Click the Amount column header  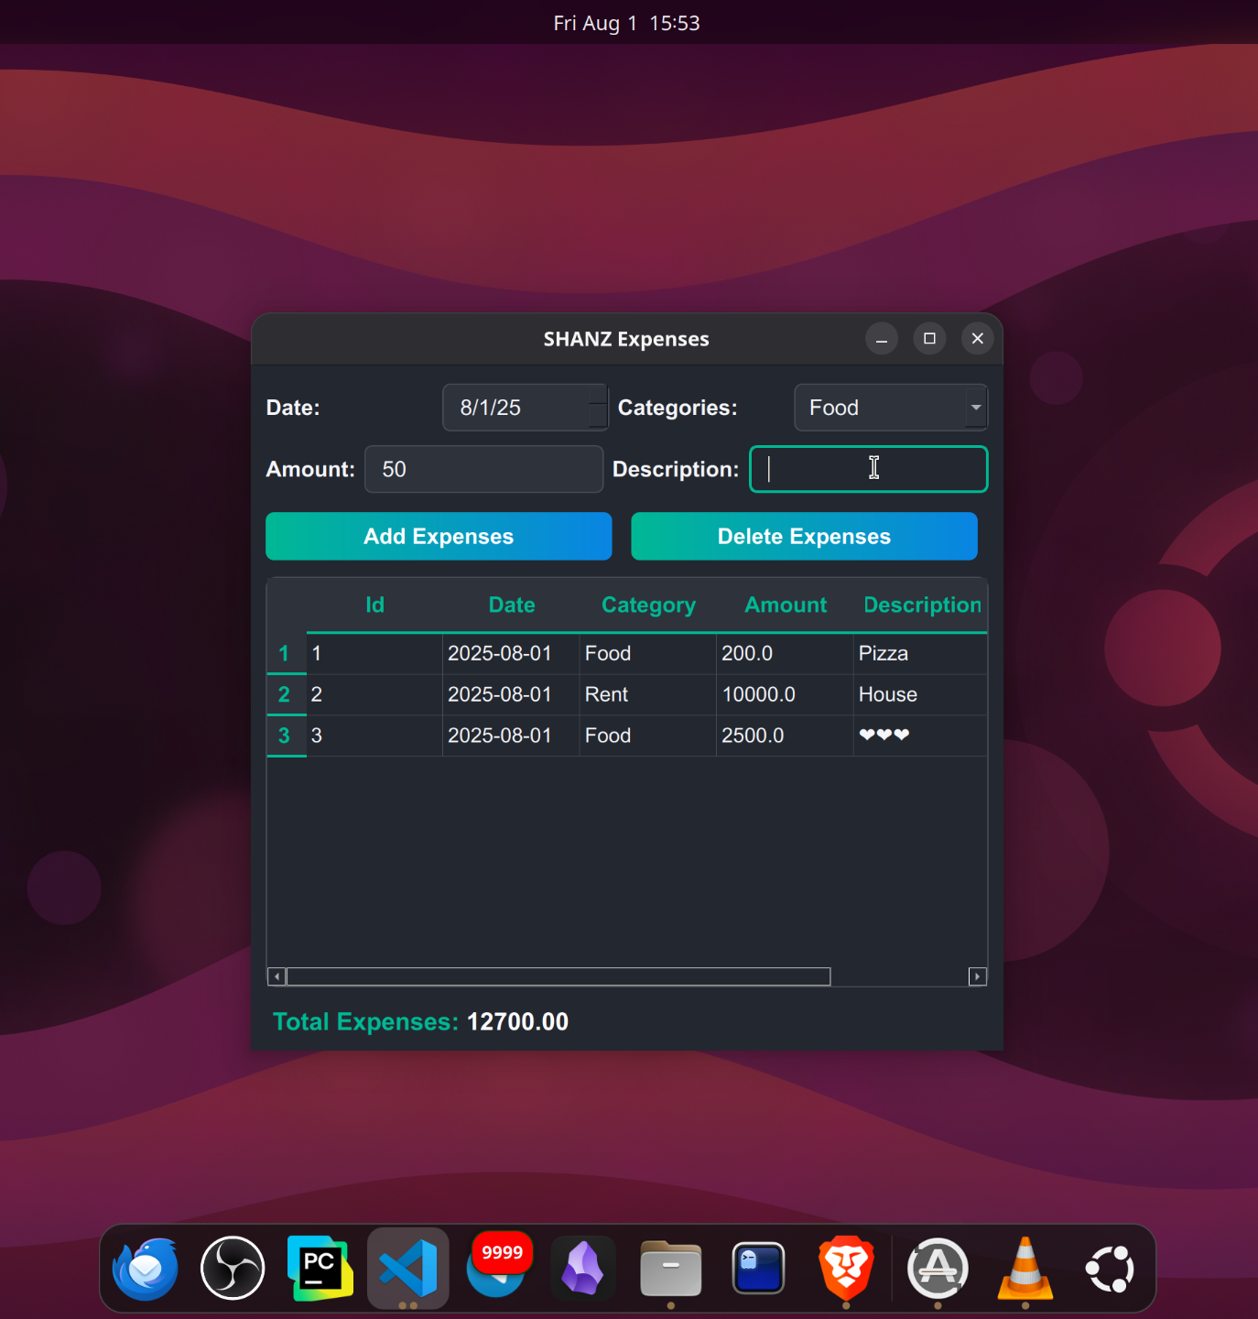(785, 605)
